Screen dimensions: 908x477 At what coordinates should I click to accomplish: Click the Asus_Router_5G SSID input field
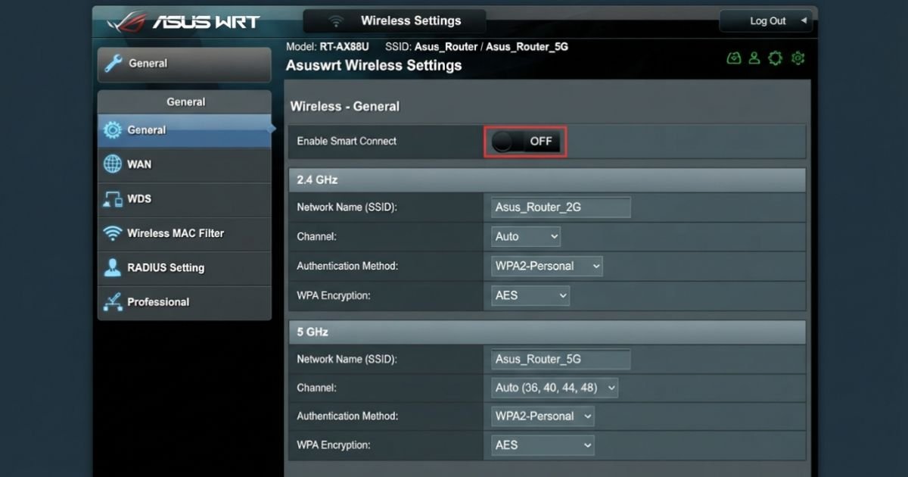tap(561, 359)
